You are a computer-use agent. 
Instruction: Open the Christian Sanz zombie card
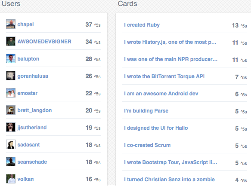pos(169,180)
